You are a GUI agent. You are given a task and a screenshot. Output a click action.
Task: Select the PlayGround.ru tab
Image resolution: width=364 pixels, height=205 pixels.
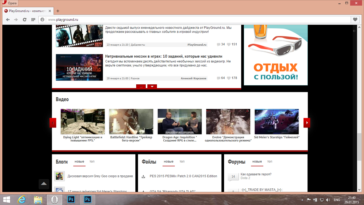(x=27, y=11)
